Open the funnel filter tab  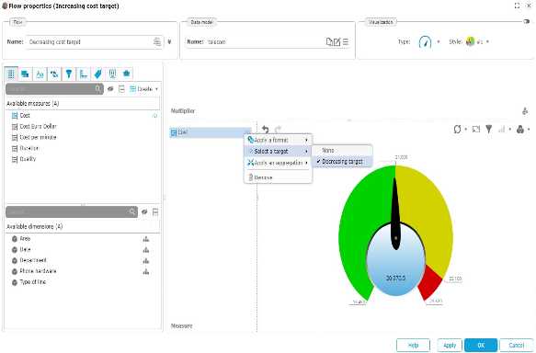pyautogui.click(x=69, y=74)
